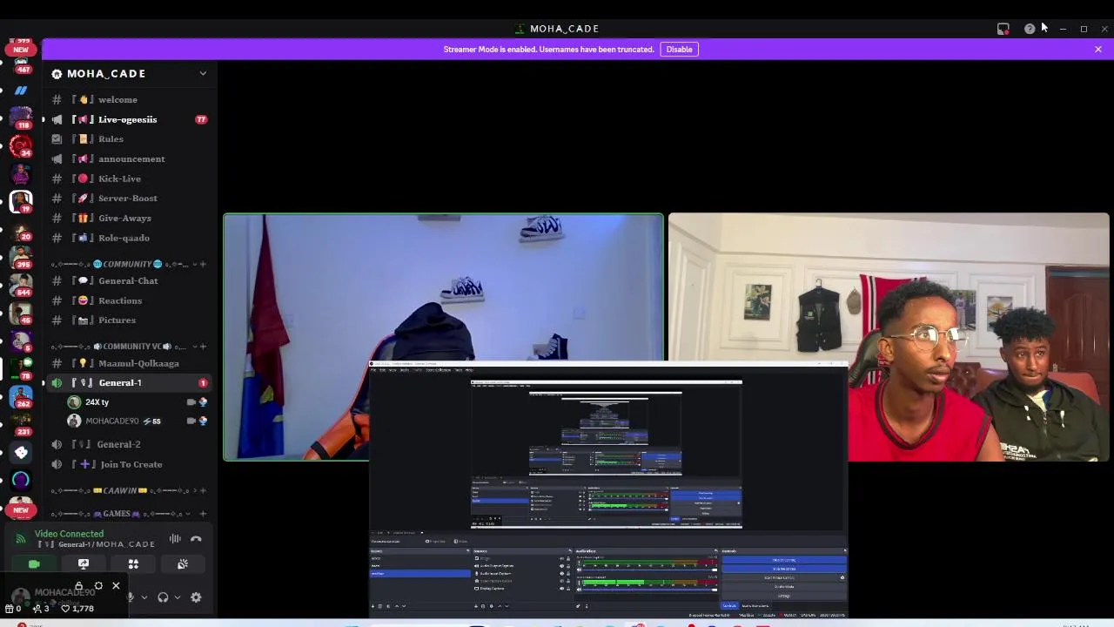Viewport: 1114px width, 627px height.
Task: Focus the right camera video tile
Action: tap(889, 337)
